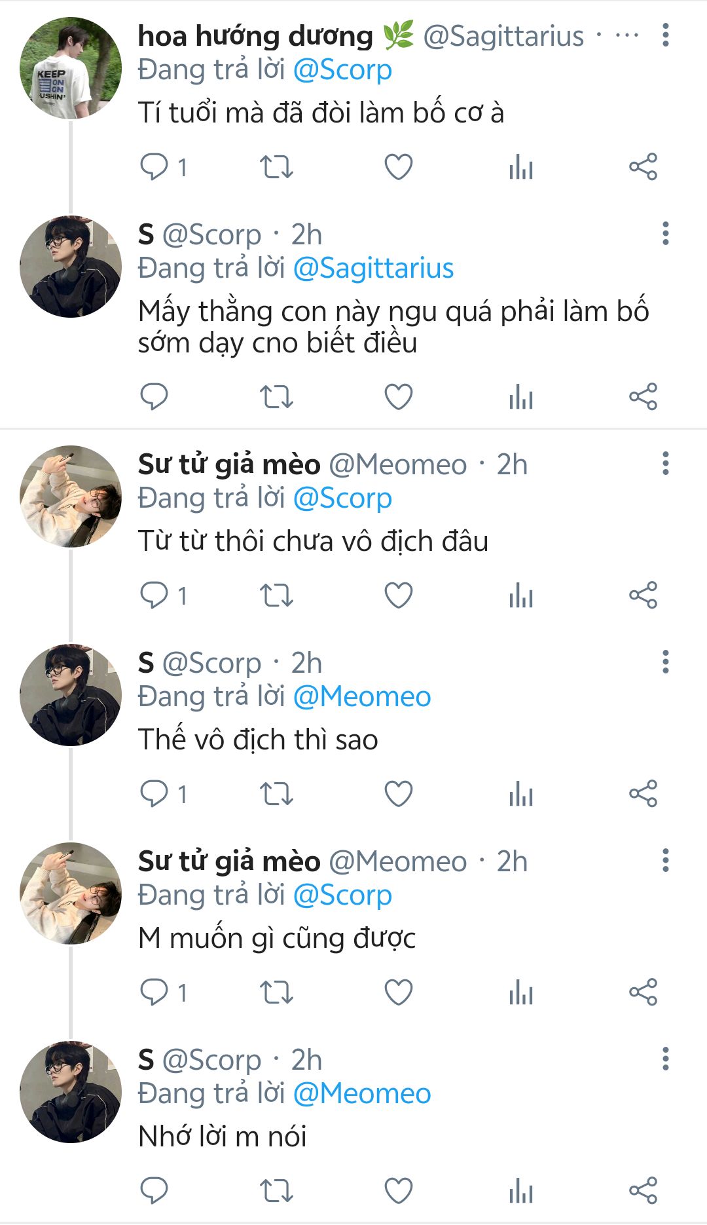Open the @Sagittarius mention in S's reply
This screenshot has height=1225, width=707.
click(373, 269)
